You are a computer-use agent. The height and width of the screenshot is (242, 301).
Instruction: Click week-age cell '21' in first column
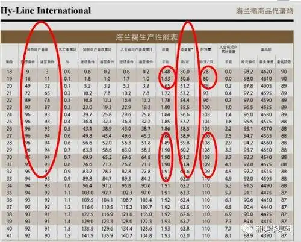click(9, 93)
